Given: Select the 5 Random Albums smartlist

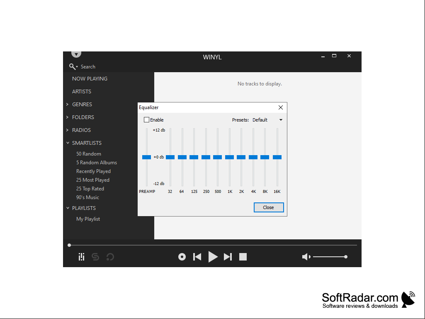Looking at the screenshot, I should [x=97, y=163].
